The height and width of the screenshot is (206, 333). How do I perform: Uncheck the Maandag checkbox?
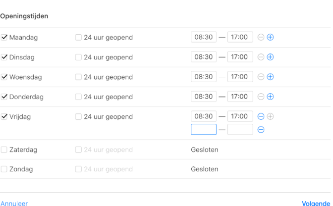click(4, 37)
